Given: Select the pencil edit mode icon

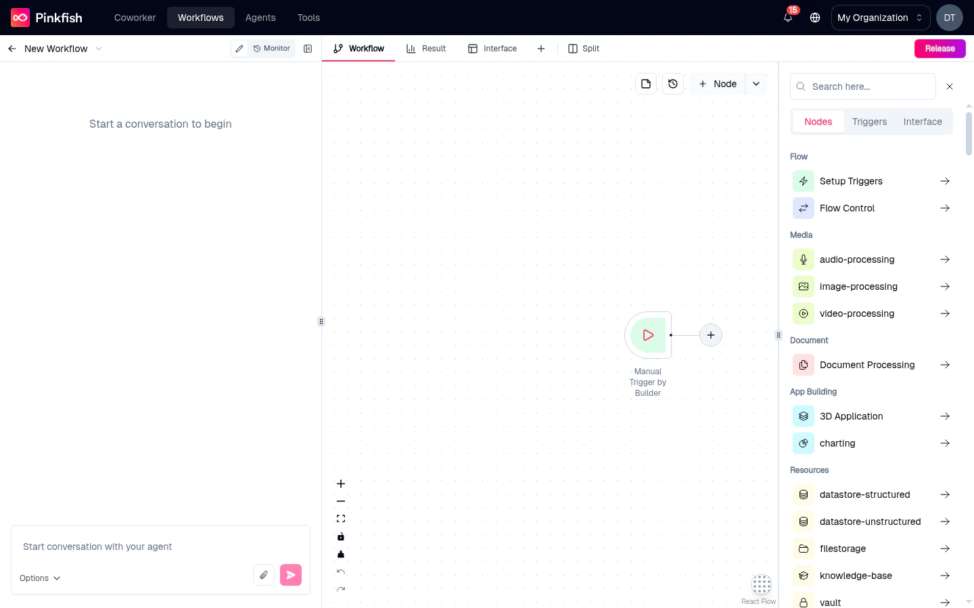Looking at the screenshot, I should (239, 49).
